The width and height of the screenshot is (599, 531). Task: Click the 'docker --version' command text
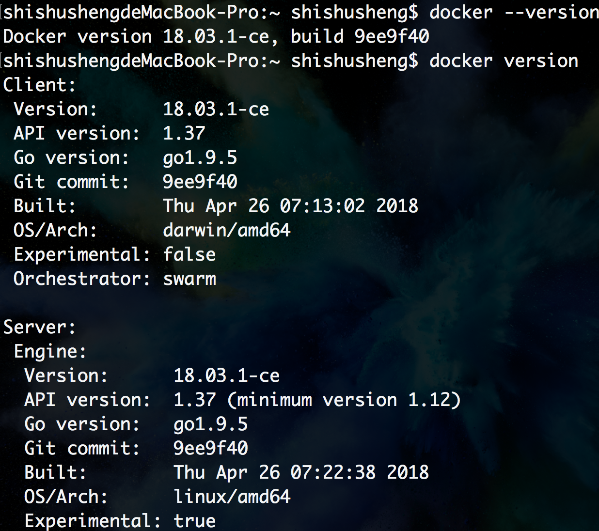514,12
